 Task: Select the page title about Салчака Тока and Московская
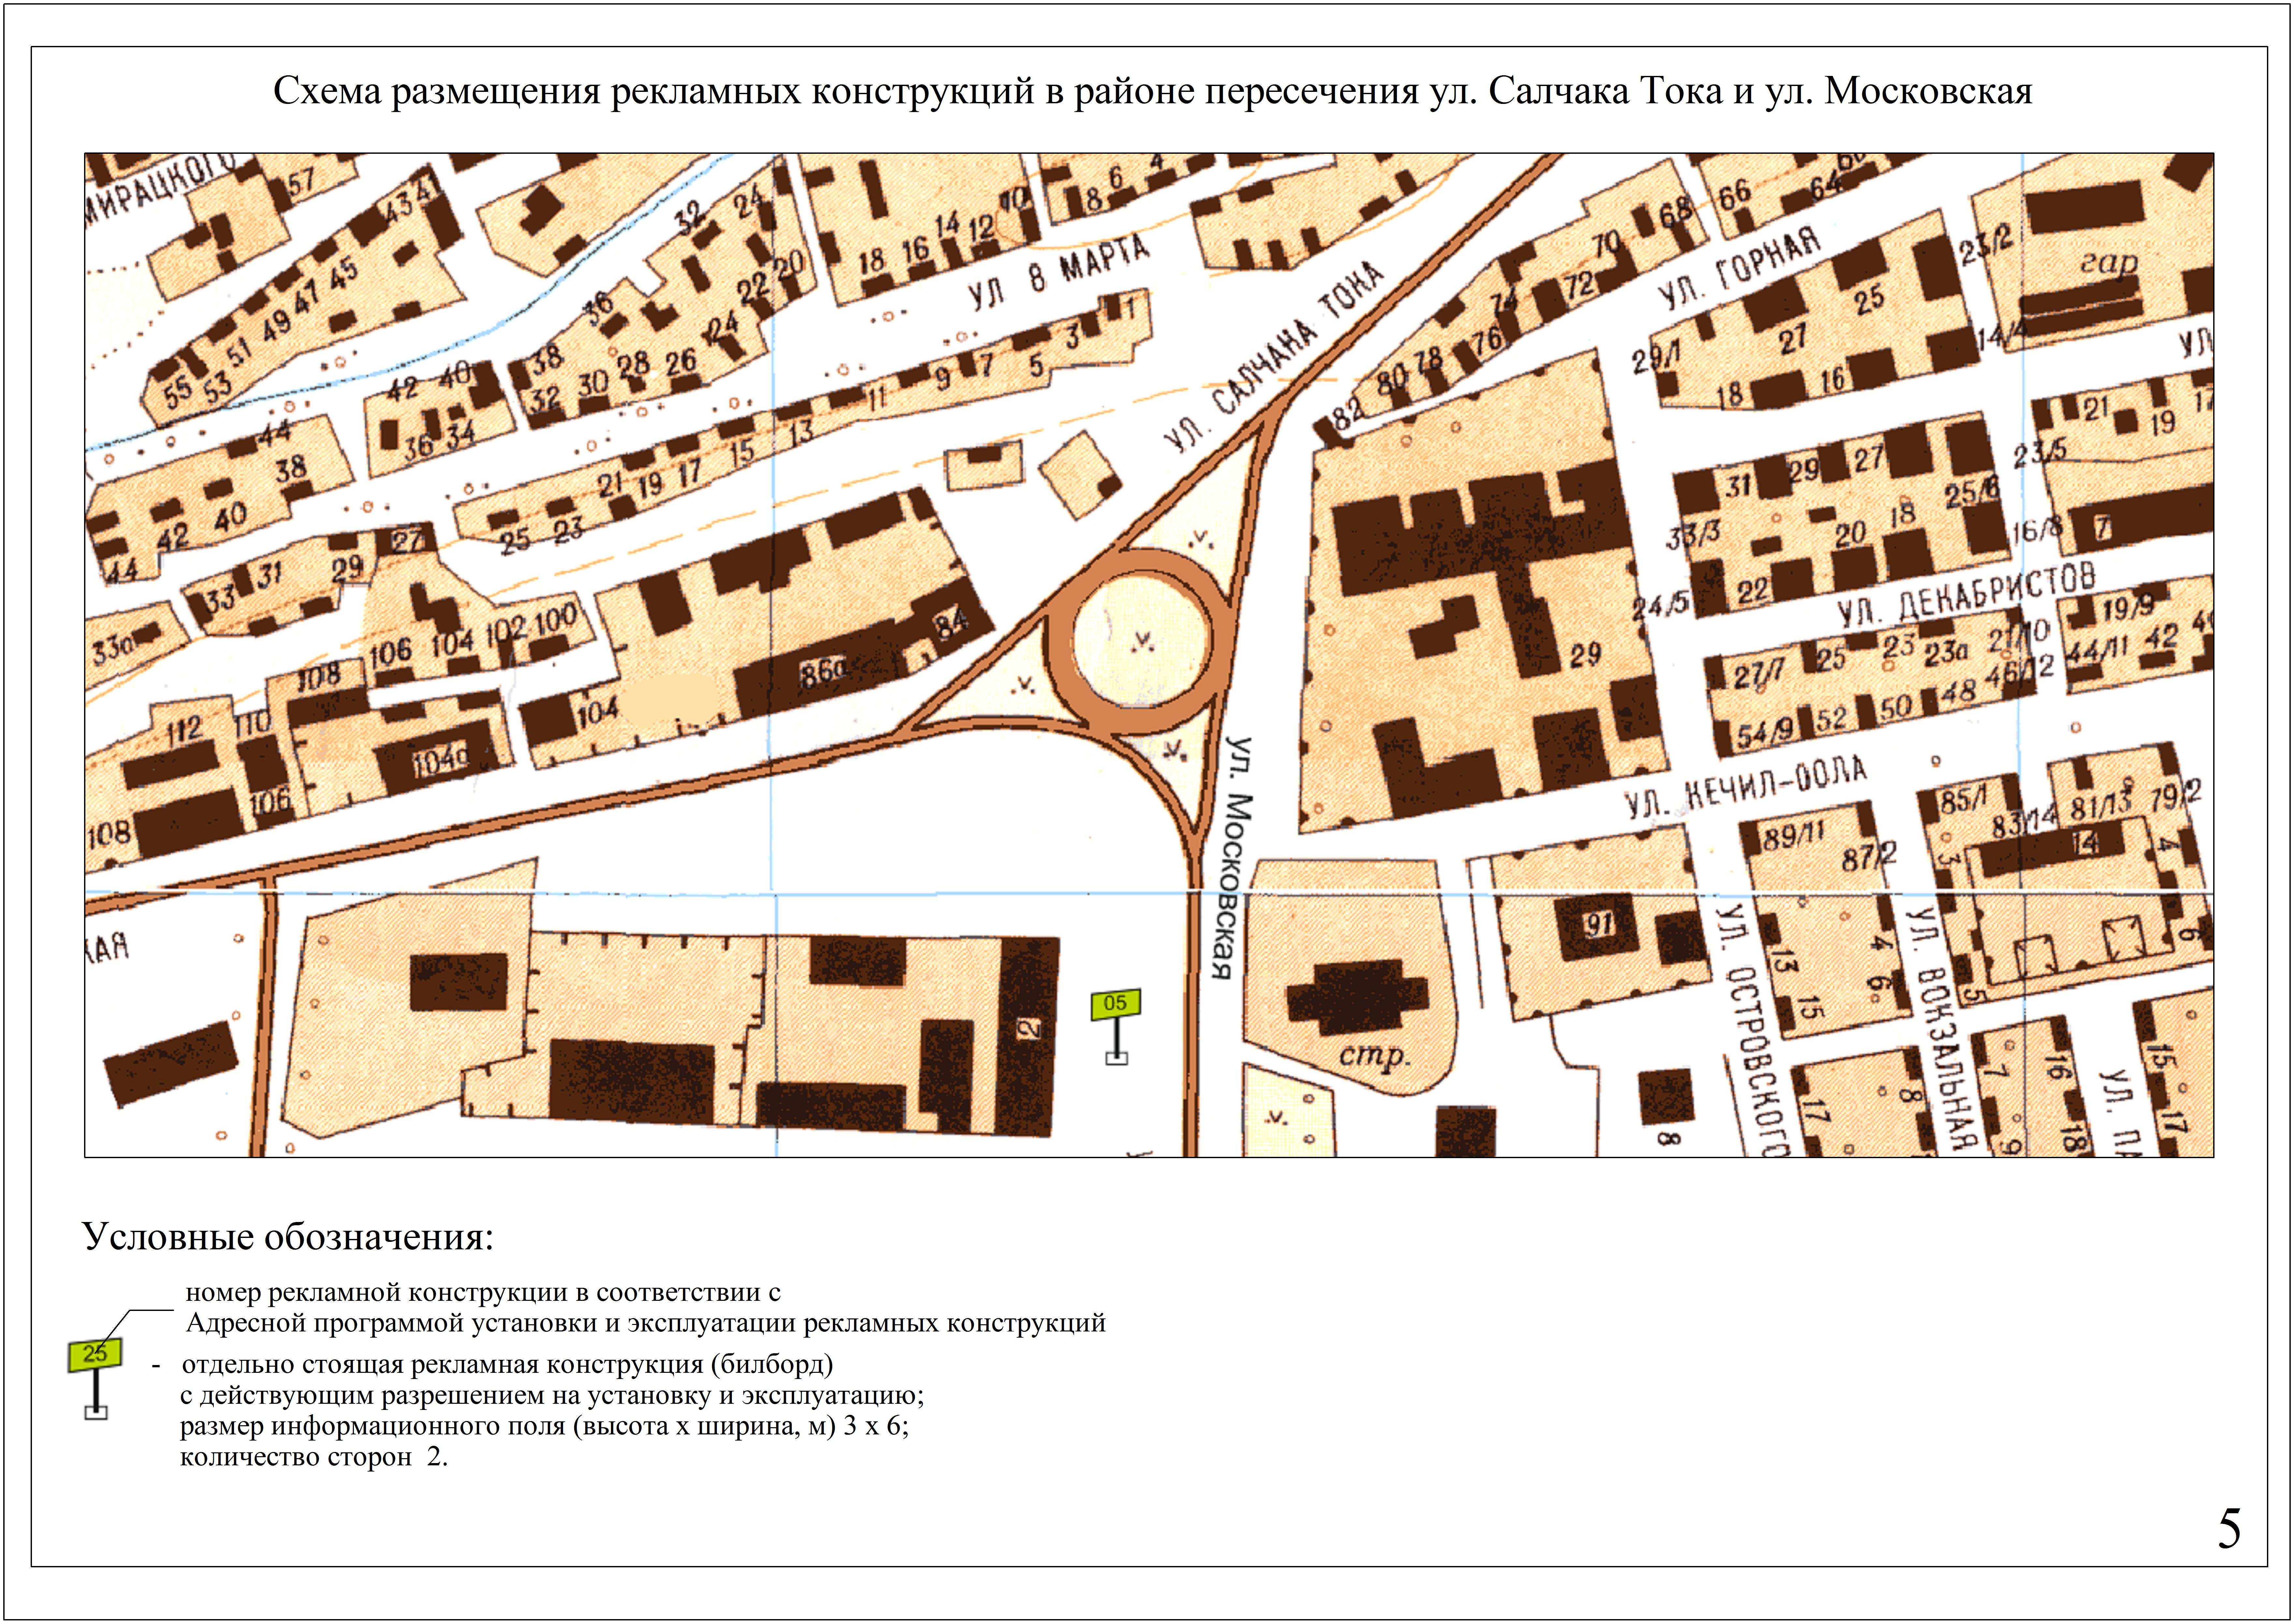tap(1153, 92)
